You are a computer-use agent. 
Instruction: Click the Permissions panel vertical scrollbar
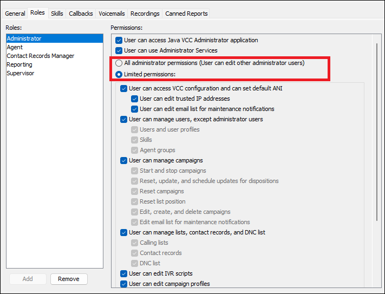point(377,132)
